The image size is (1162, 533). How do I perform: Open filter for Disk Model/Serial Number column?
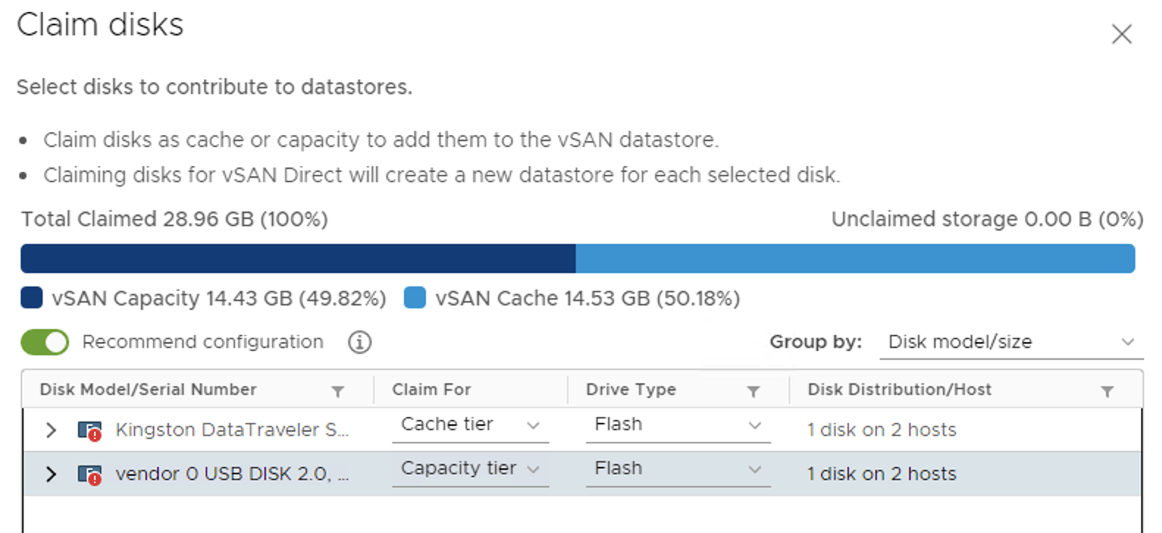click(338, 391)
